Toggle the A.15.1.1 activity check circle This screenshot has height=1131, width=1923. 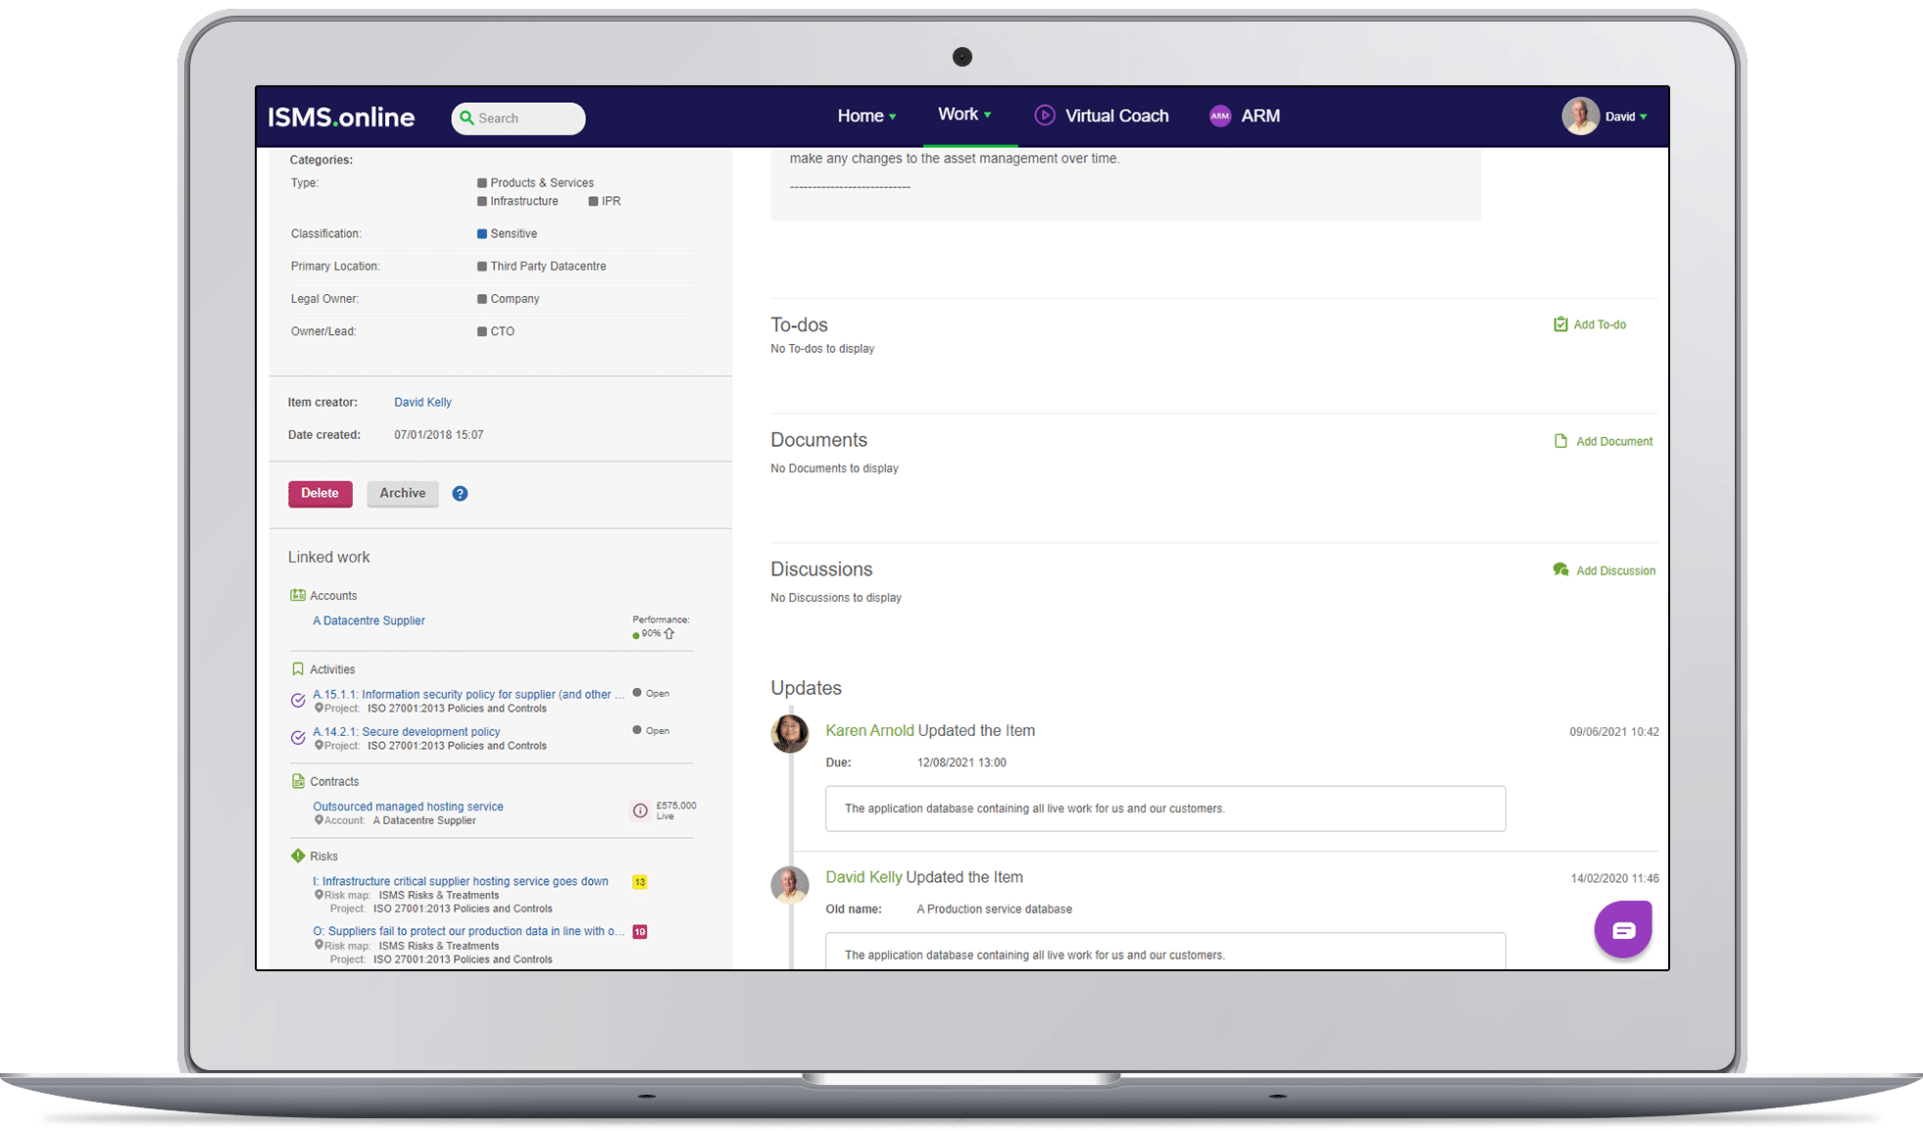(298, 700)
